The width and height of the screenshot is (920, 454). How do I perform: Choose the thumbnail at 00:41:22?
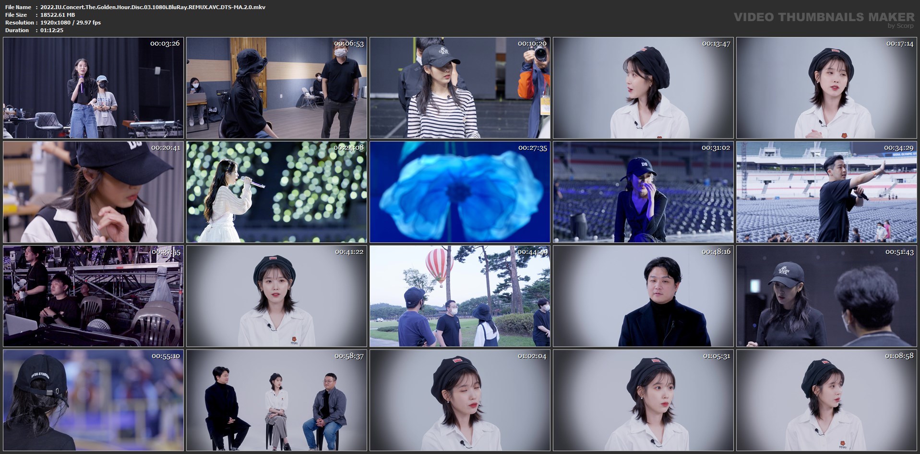click(x=276, y=296)
